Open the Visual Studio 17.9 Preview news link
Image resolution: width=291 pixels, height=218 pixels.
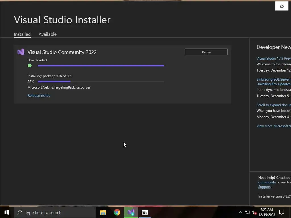tap(274, 58)
